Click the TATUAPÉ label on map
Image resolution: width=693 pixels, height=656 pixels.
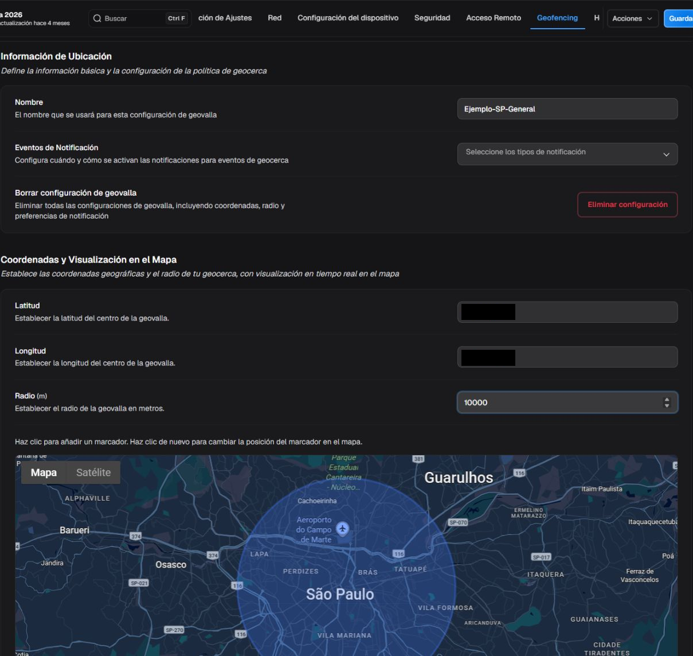point(410,569)
